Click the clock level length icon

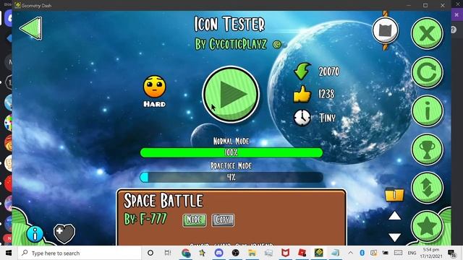302,118
